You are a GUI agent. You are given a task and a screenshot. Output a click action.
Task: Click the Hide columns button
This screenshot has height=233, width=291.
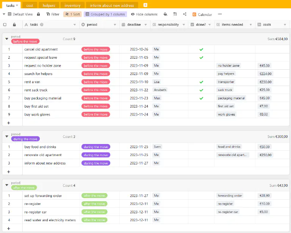click(144, 14)
